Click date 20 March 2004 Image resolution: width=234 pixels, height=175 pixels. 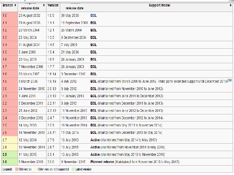click(29, 30)
